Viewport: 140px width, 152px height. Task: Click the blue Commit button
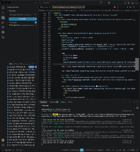pos(21,19)
